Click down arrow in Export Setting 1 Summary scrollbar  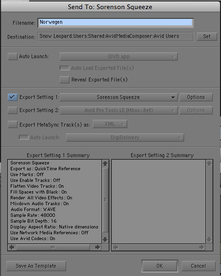pos(105,240)
